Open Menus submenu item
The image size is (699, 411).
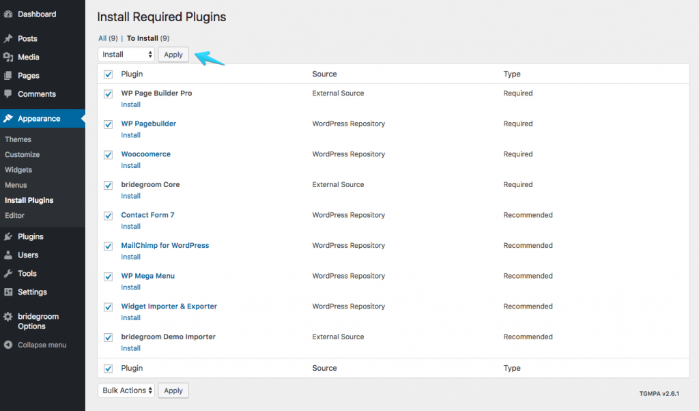pyautogui.click(x=16, y=185)
